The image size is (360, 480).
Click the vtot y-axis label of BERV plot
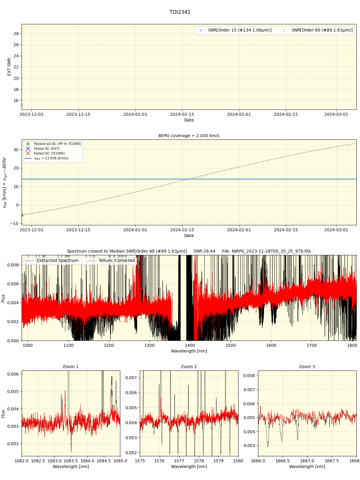(4, 182)
